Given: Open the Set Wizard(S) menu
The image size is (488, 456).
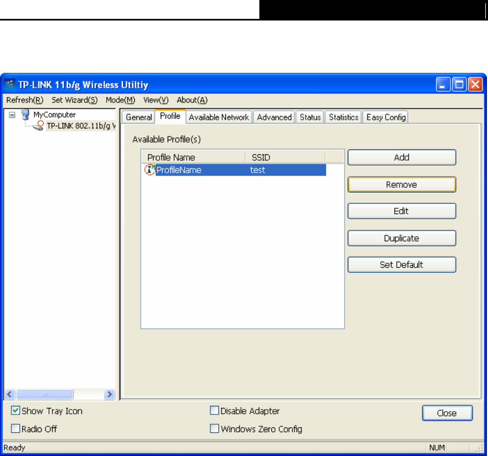Looking at the screenshot, I should [x=74, y=100].
